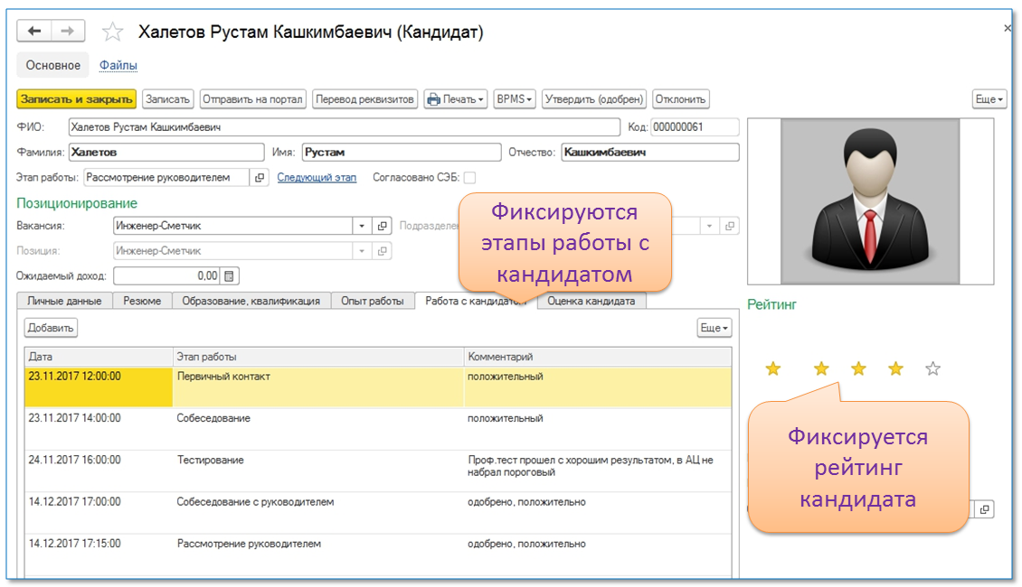
Task: Expand the Вакансия dropdown list
Action: click(362, 226)
